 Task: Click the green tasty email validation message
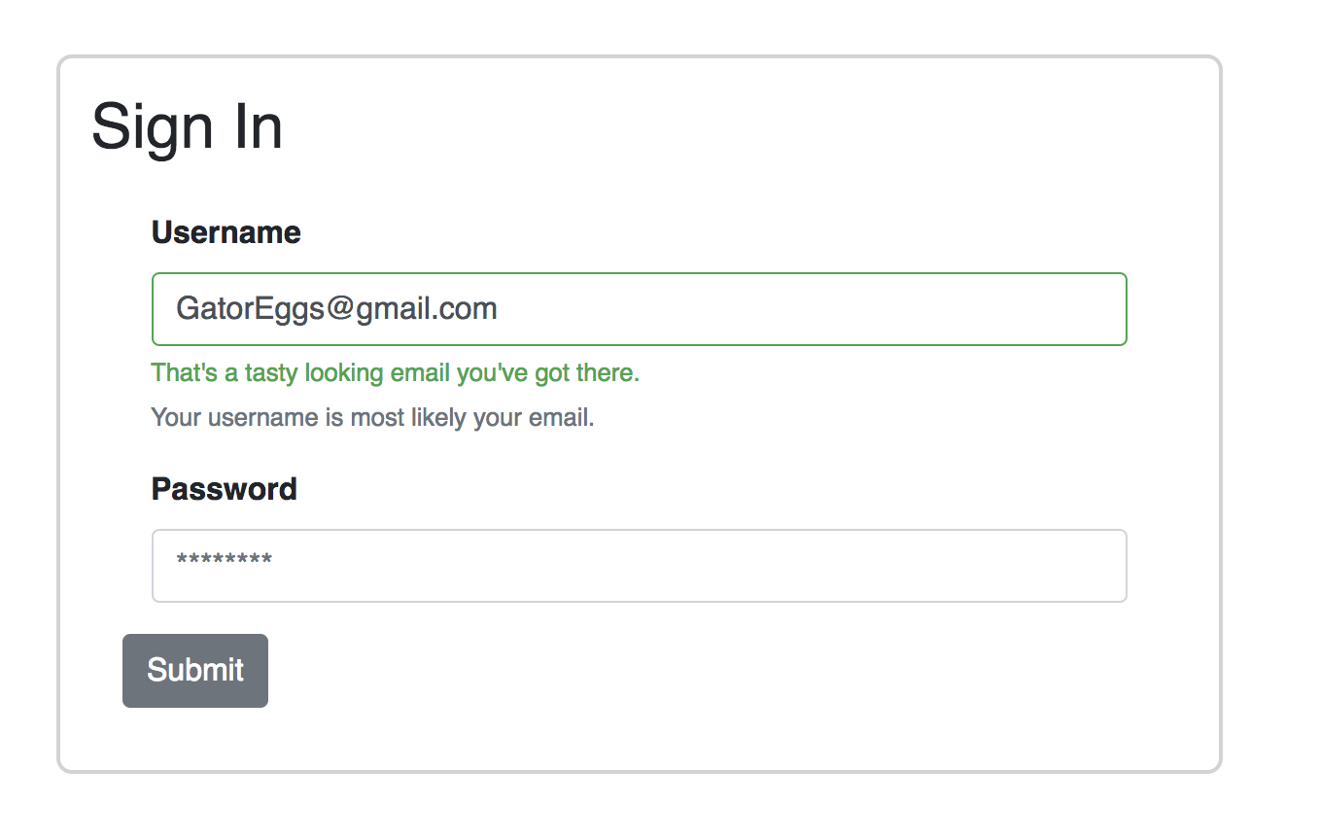click(x=396, y=373)
